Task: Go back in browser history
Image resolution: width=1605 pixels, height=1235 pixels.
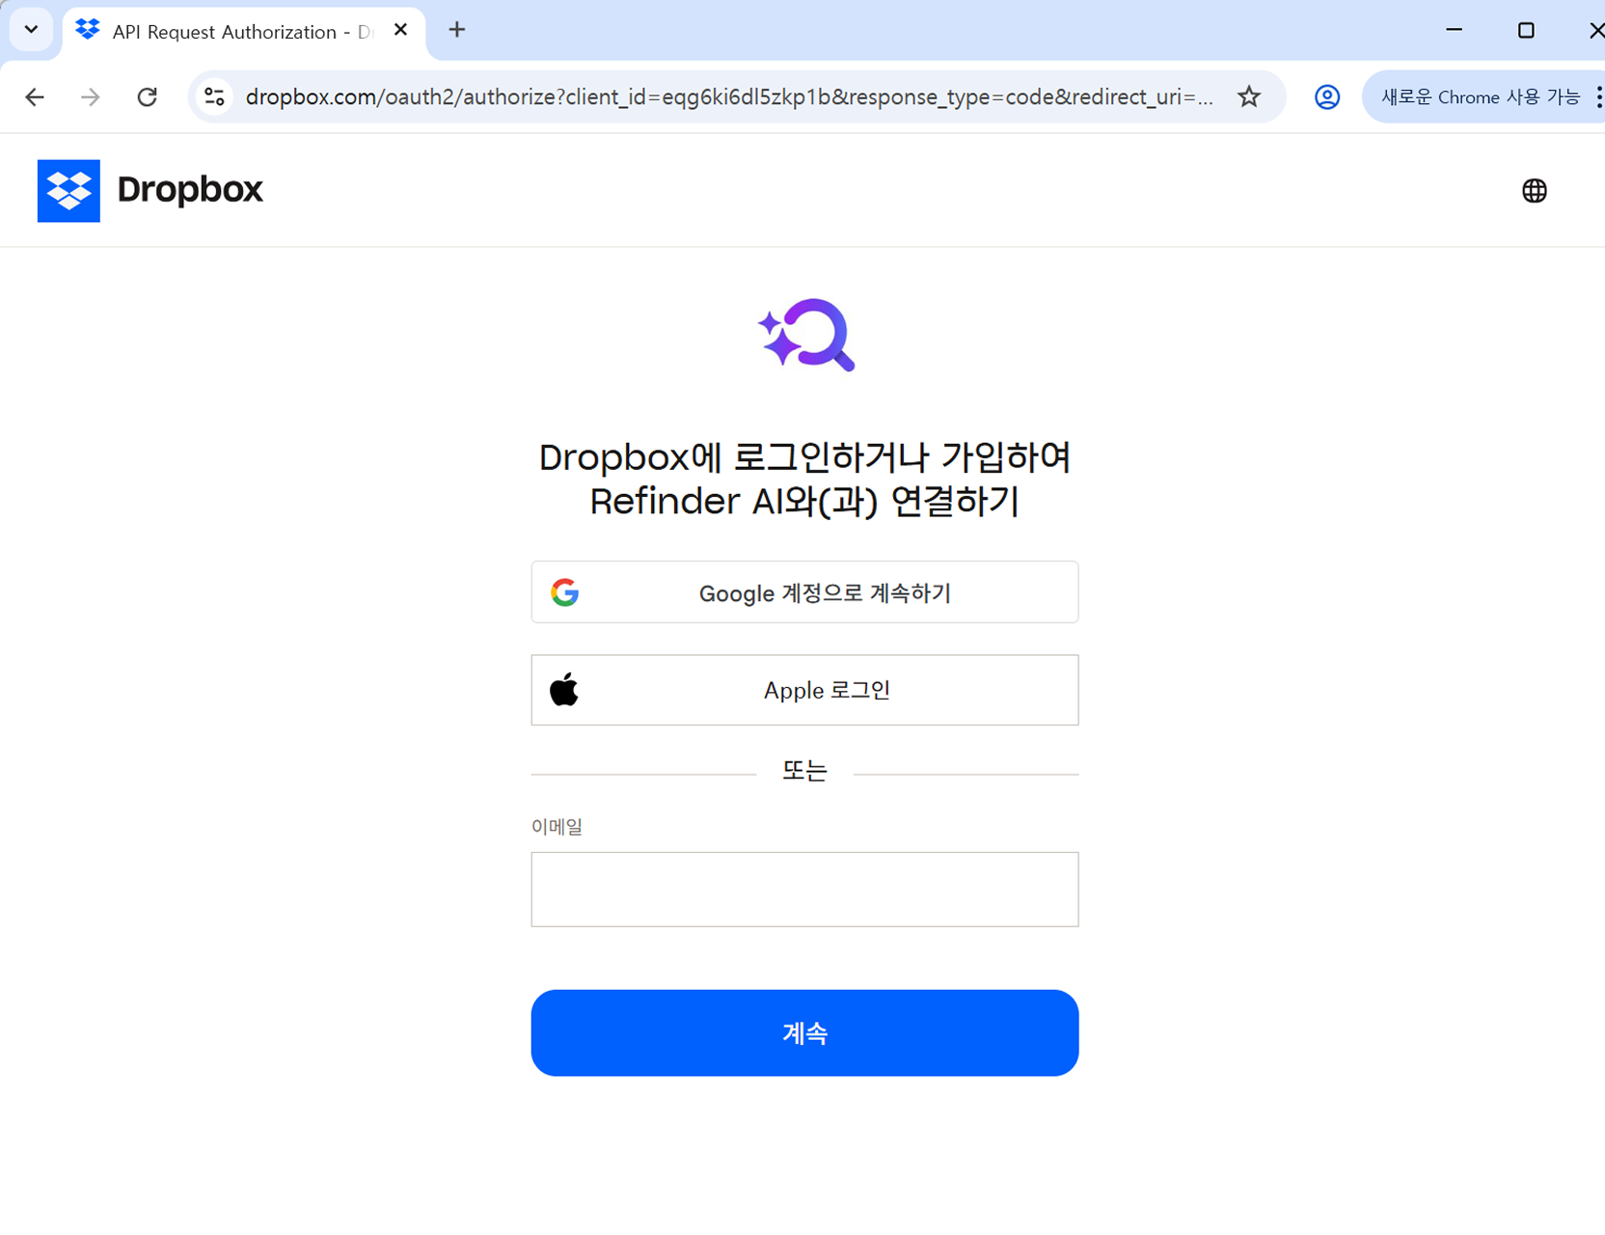Action: [x=35, y=96]
